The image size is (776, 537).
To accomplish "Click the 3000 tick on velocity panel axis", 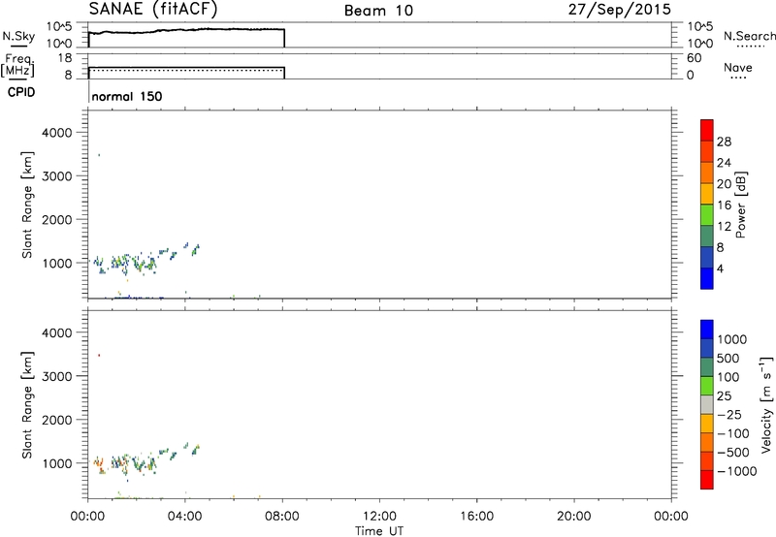I will coord(57,376).
